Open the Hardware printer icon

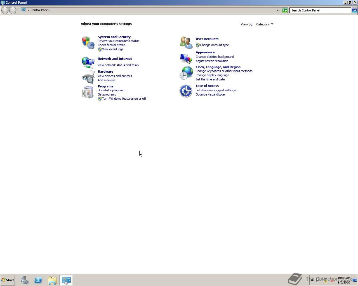[x=88, y=77]
